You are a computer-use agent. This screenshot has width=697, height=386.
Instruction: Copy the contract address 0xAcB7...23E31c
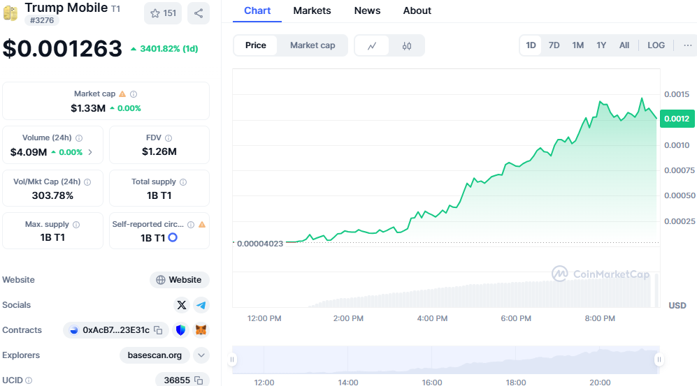pyautogui.click(x=158, y=330)
